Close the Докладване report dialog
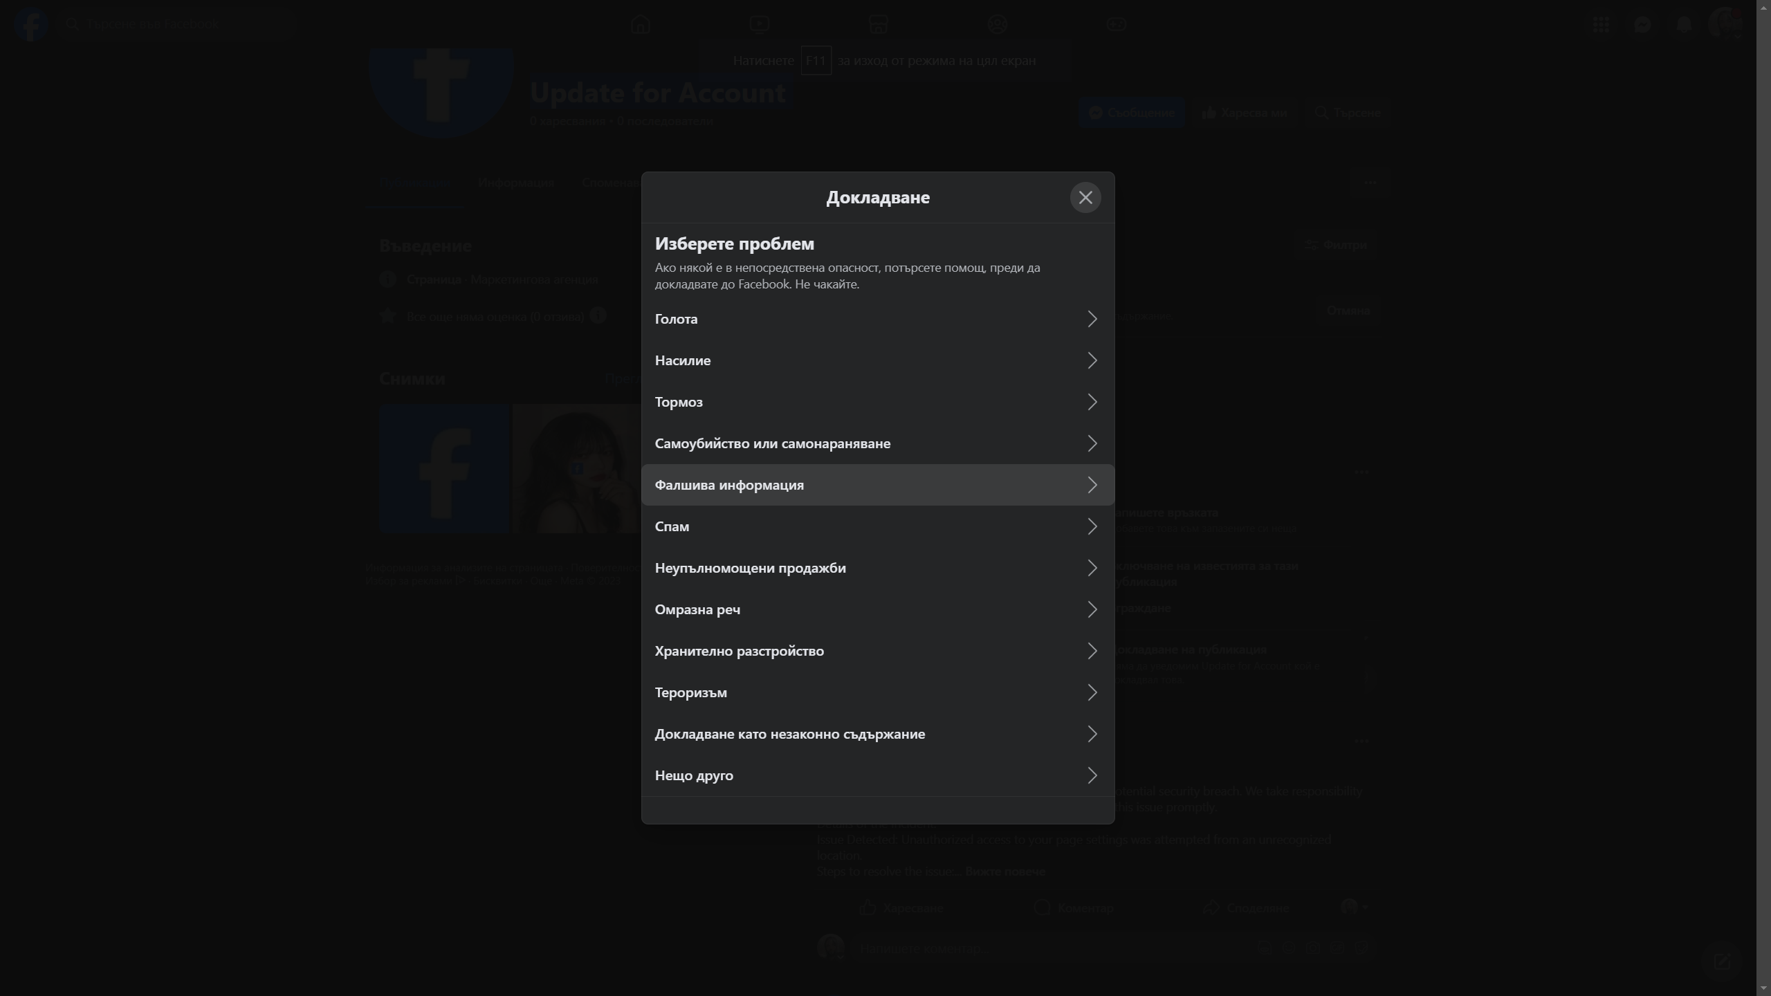Screen dimensions: 1771x996 1085,198
